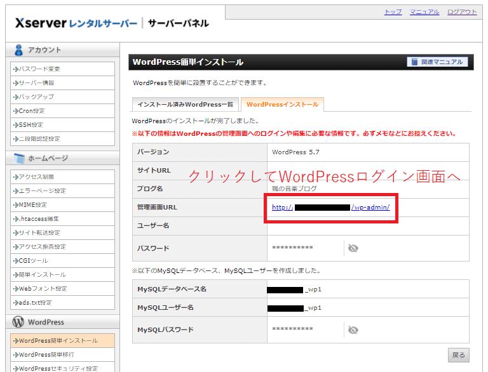
Task: Open WordPress簡単インストール in the sidebar
Action: (62, 341)
